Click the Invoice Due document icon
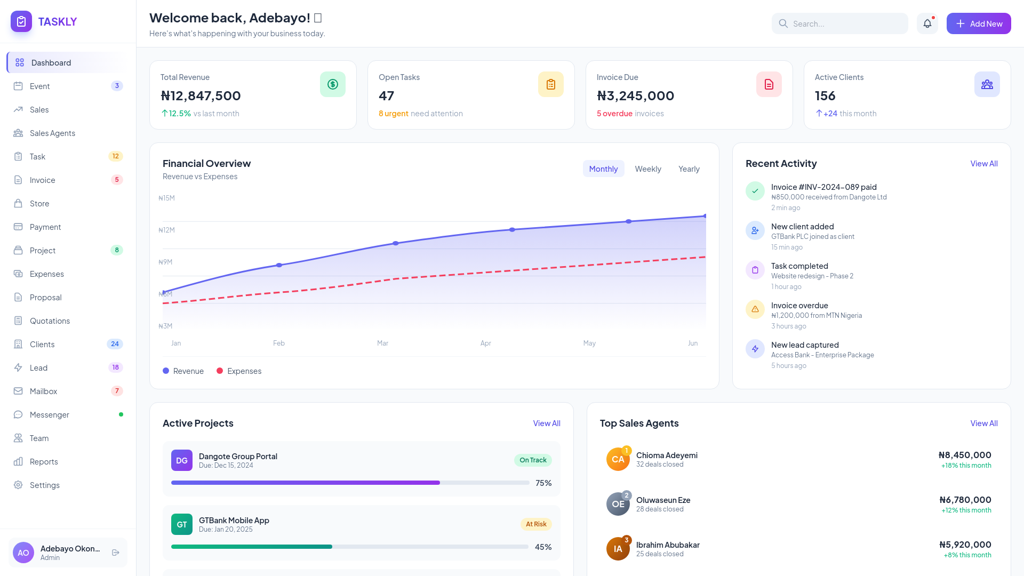The image size is (1024, 576). [x=769, y=84]
